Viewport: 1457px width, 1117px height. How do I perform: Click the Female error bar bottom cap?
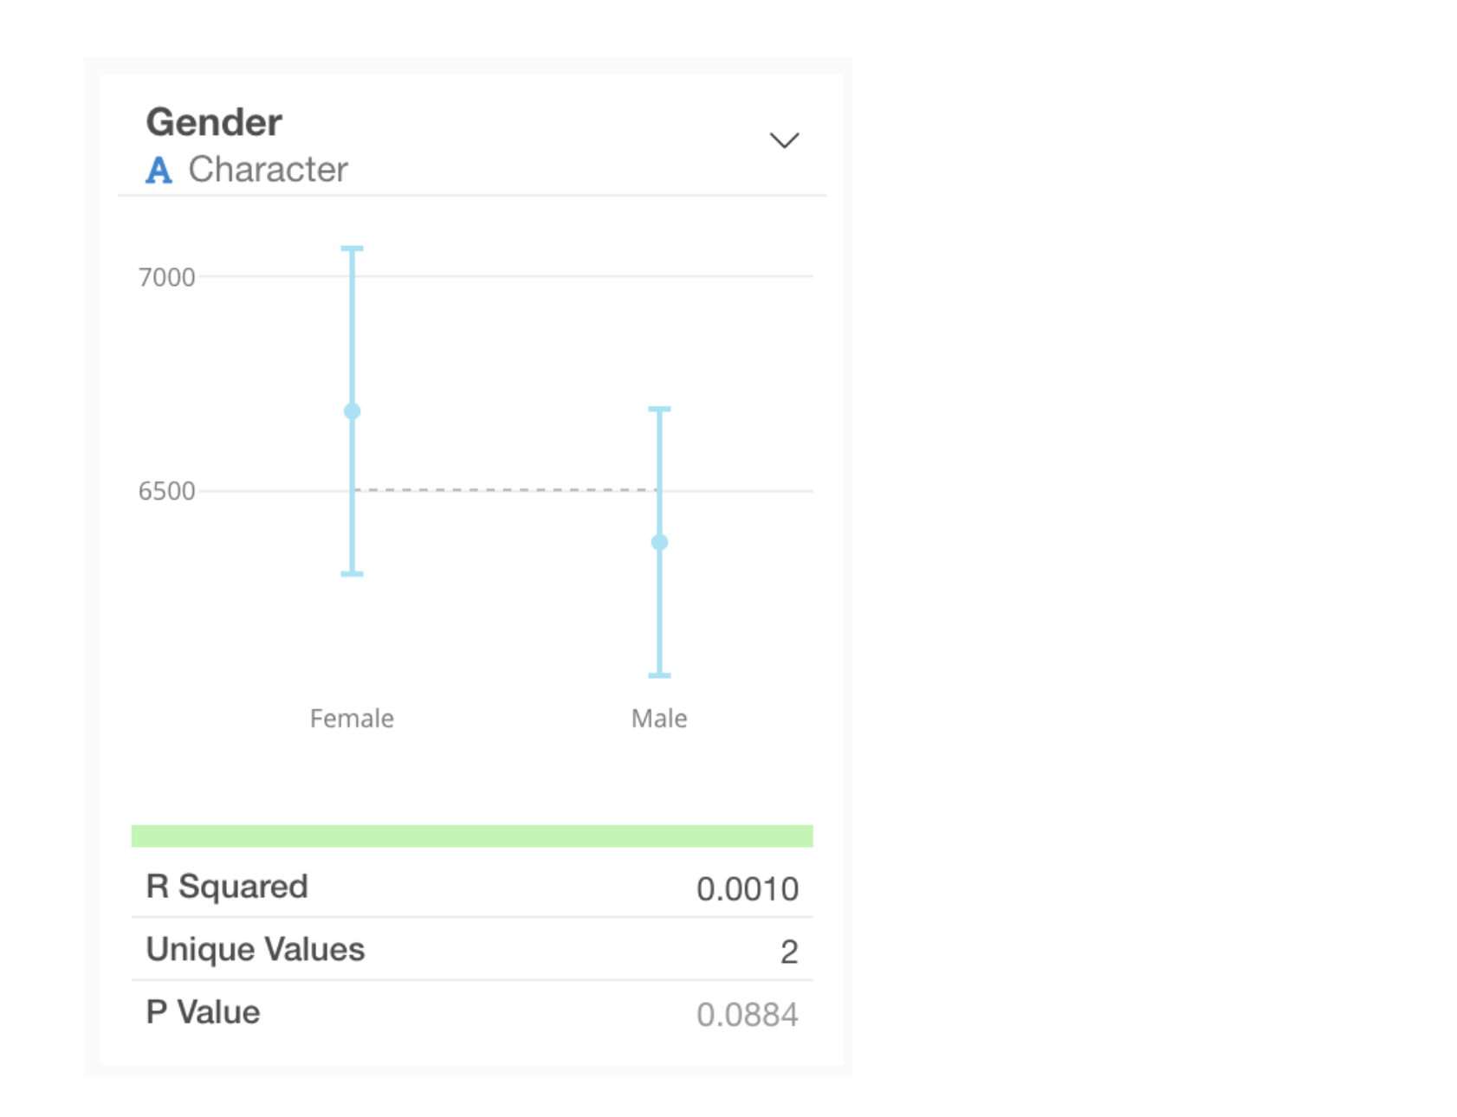point(352,573)
